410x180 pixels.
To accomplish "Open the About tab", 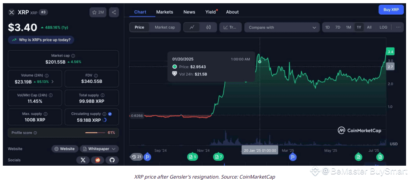I will pos(233,12).
